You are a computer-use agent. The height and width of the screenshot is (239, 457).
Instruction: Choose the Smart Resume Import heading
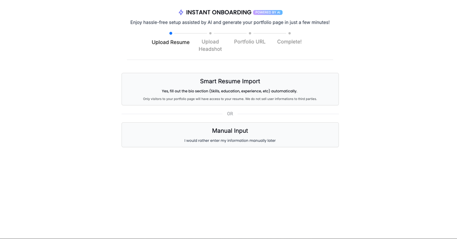click(230, 81)
